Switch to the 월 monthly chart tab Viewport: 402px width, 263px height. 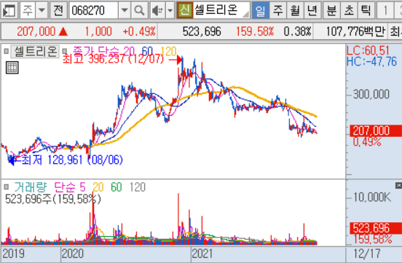tap(295, 10)
